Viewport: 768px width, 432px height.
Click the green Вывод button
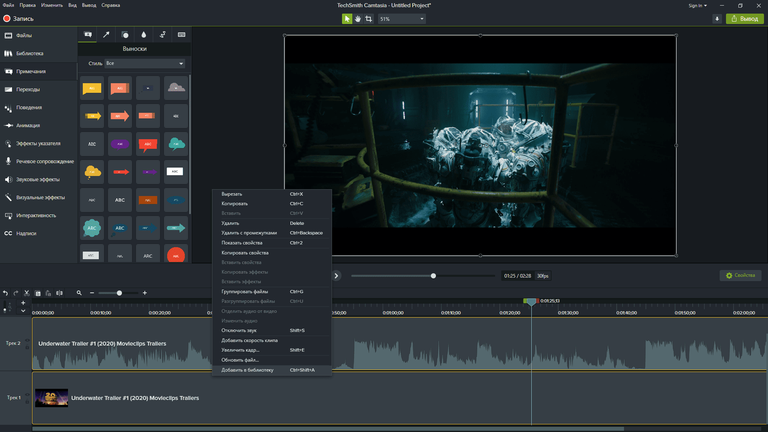[x=745, y=19]
